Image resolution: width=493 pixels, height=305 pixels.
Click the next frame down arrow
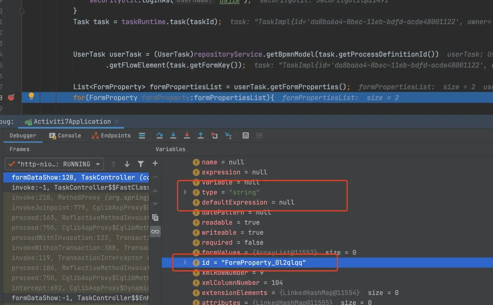click(x=127, y=164)
